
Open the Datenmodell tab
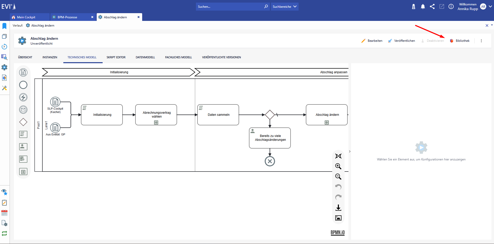click(145, 57)
